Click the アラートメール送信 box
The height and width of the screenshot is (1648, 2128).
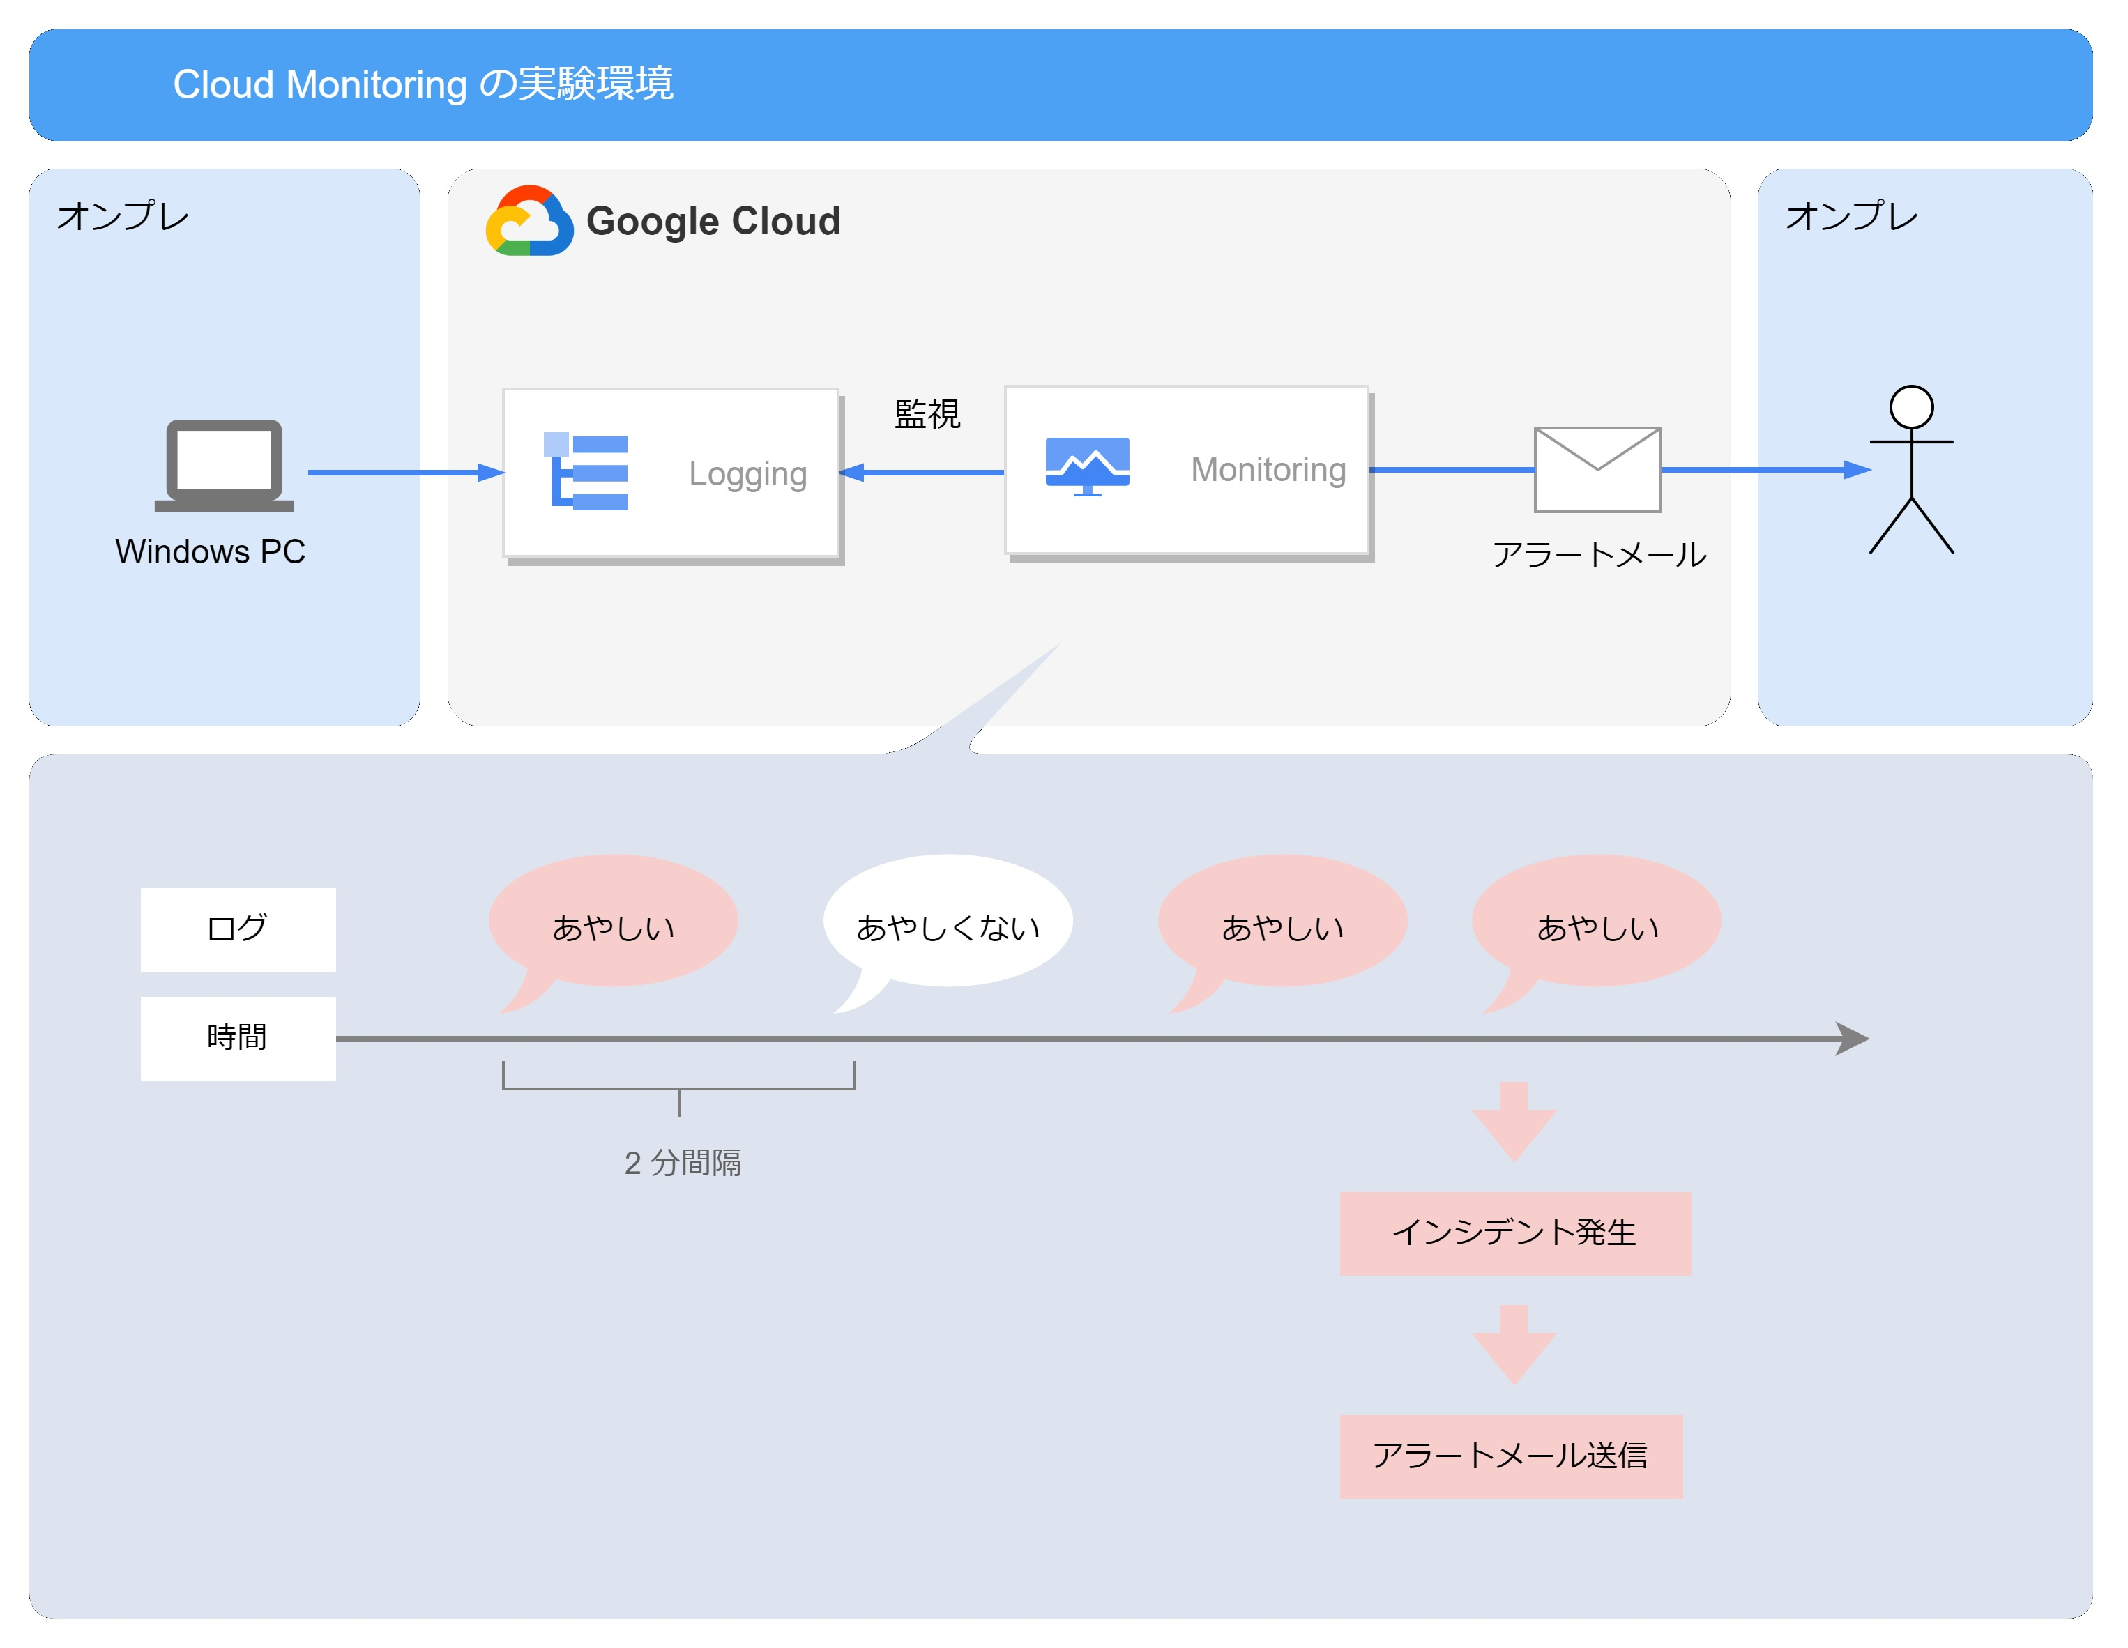(1511, 1456)
